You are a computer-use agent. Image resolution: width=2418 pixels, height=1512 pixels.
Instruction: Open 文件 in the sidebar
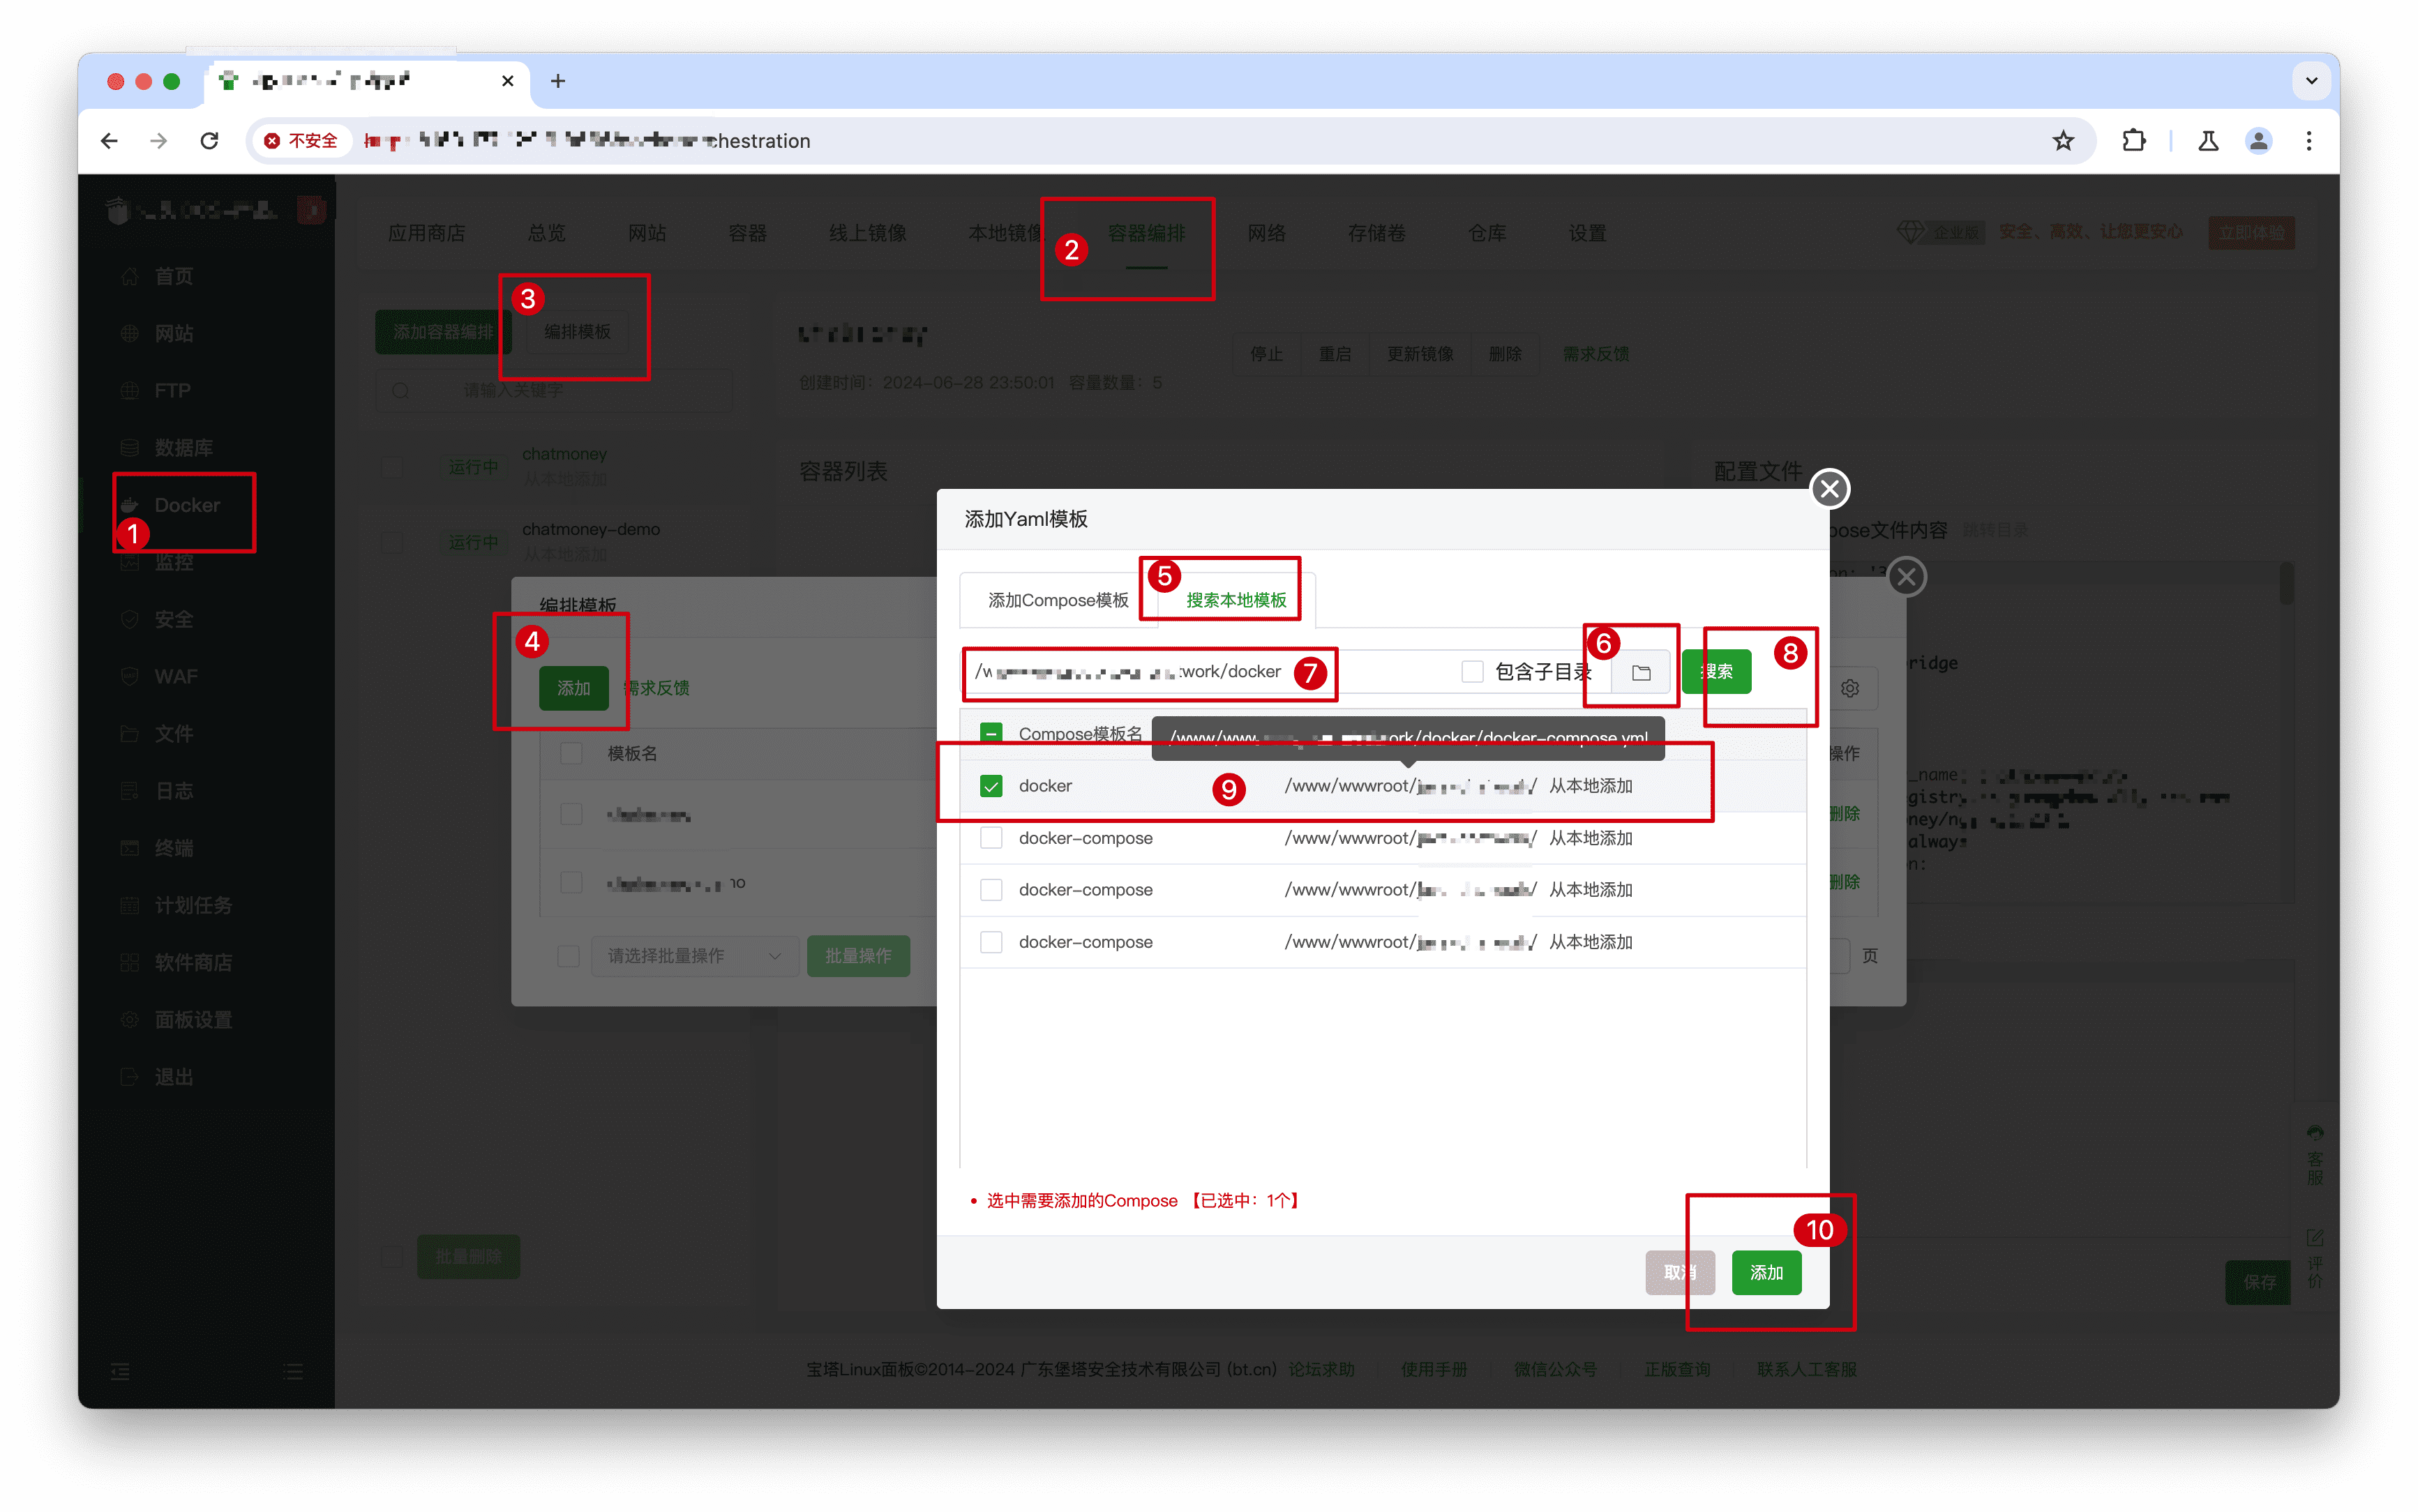click(173, 733)
